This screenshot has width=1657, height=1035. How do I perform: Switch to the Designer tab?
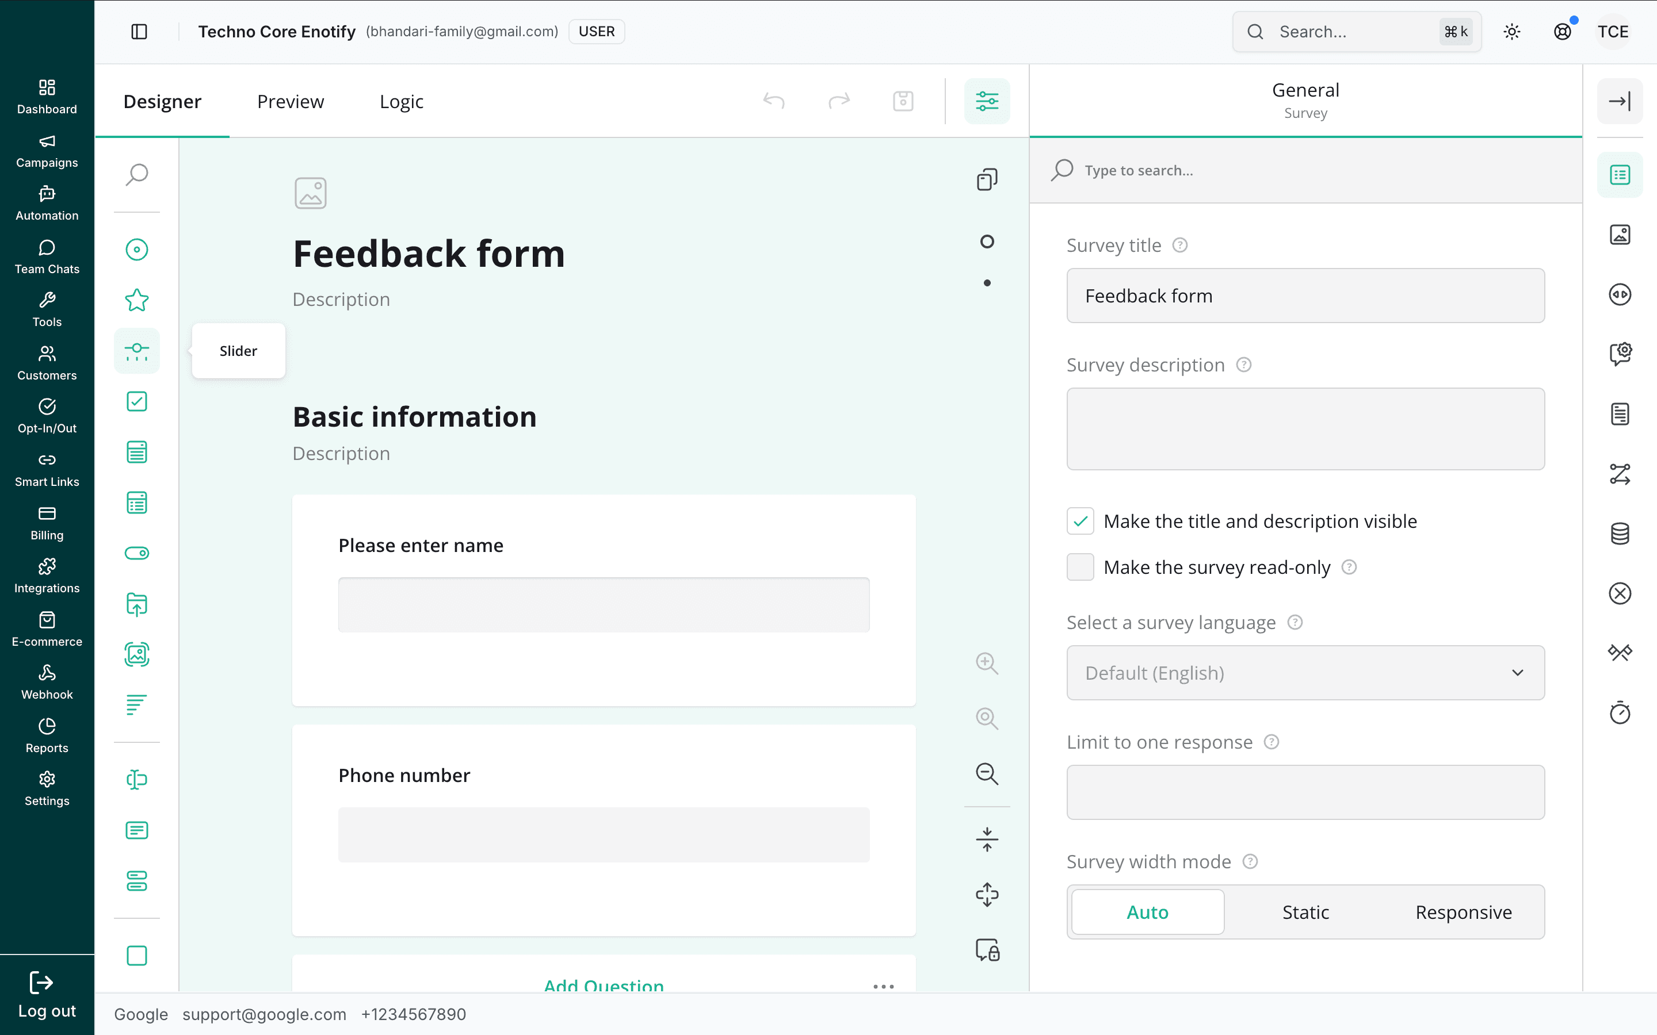coord(162,101)
